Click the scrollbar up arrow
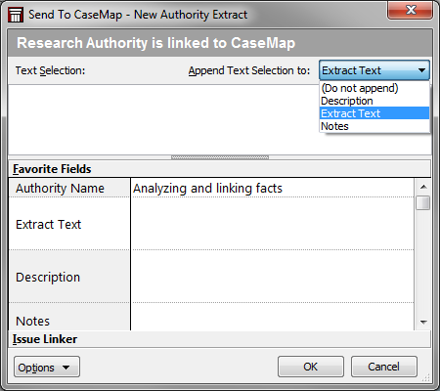This screenshot has height=391, width=440. (x=423, y=187)
